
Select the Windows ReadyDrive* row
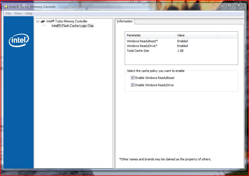click(x=181, y=46)
